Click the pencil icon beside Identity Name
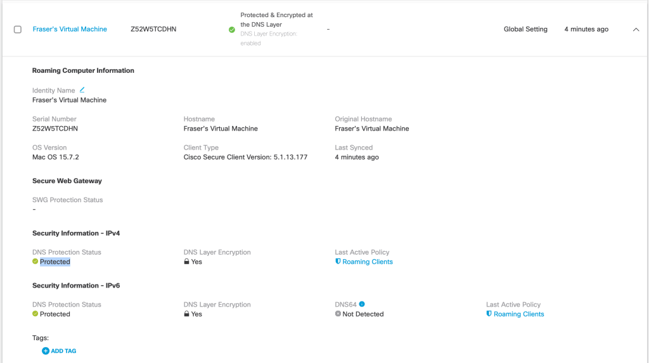This screenshot has width=649, height=363. pos(82,90)
